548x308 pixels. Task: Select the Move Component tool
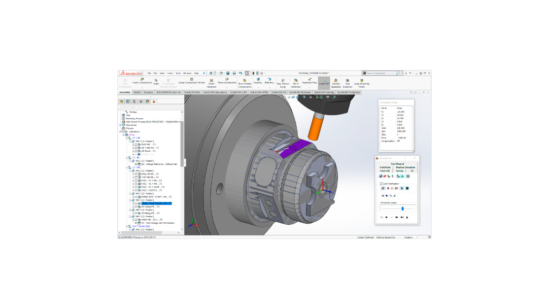(227, 79)
